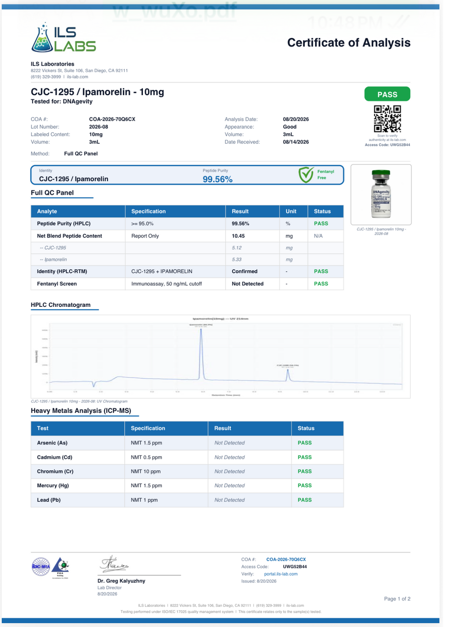Click the smaller CJC-1295 peak in the chromatogram
Viewport: 453px width, 627px height.
288,375
